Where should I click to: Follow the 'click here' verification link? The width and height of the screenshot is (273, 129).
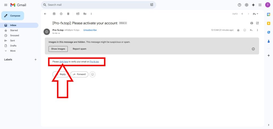(64, 62)
